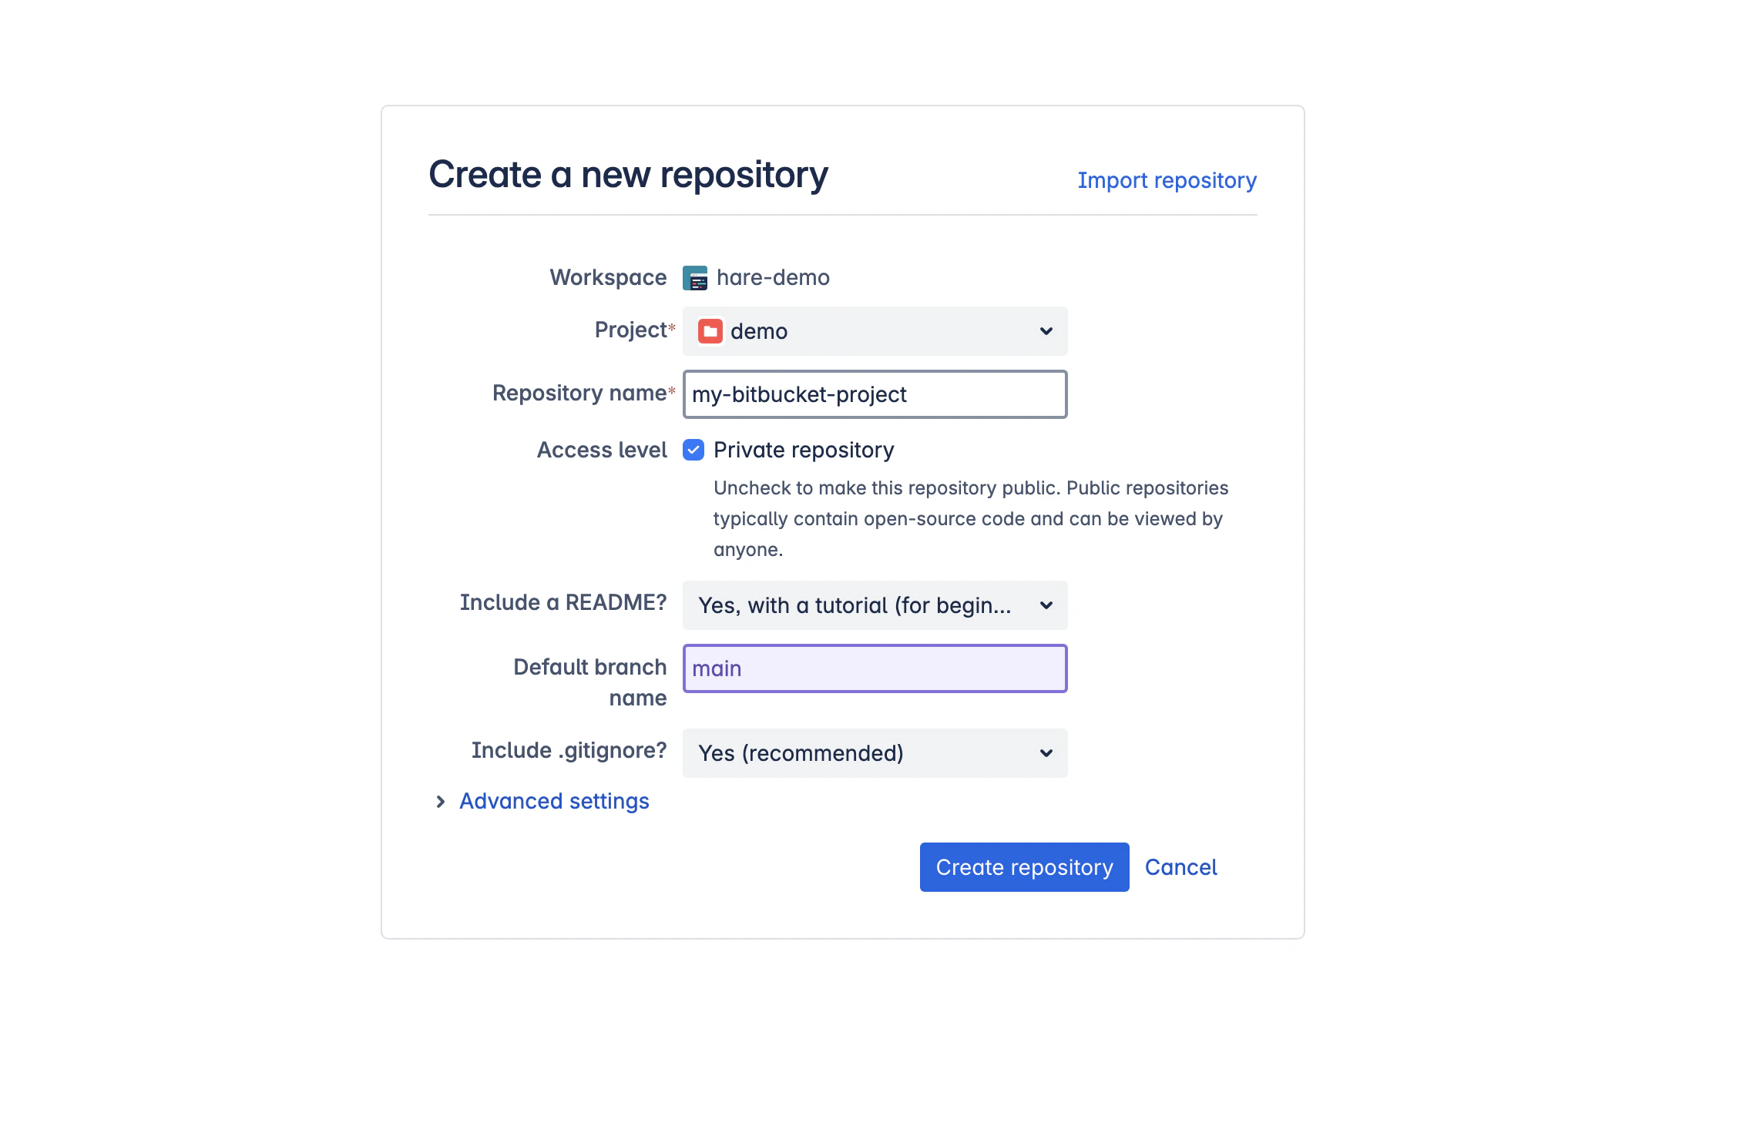Screen dimensions: 1763x1129
Task: Click the Create repository button
Action: [x=1023, y=867]
